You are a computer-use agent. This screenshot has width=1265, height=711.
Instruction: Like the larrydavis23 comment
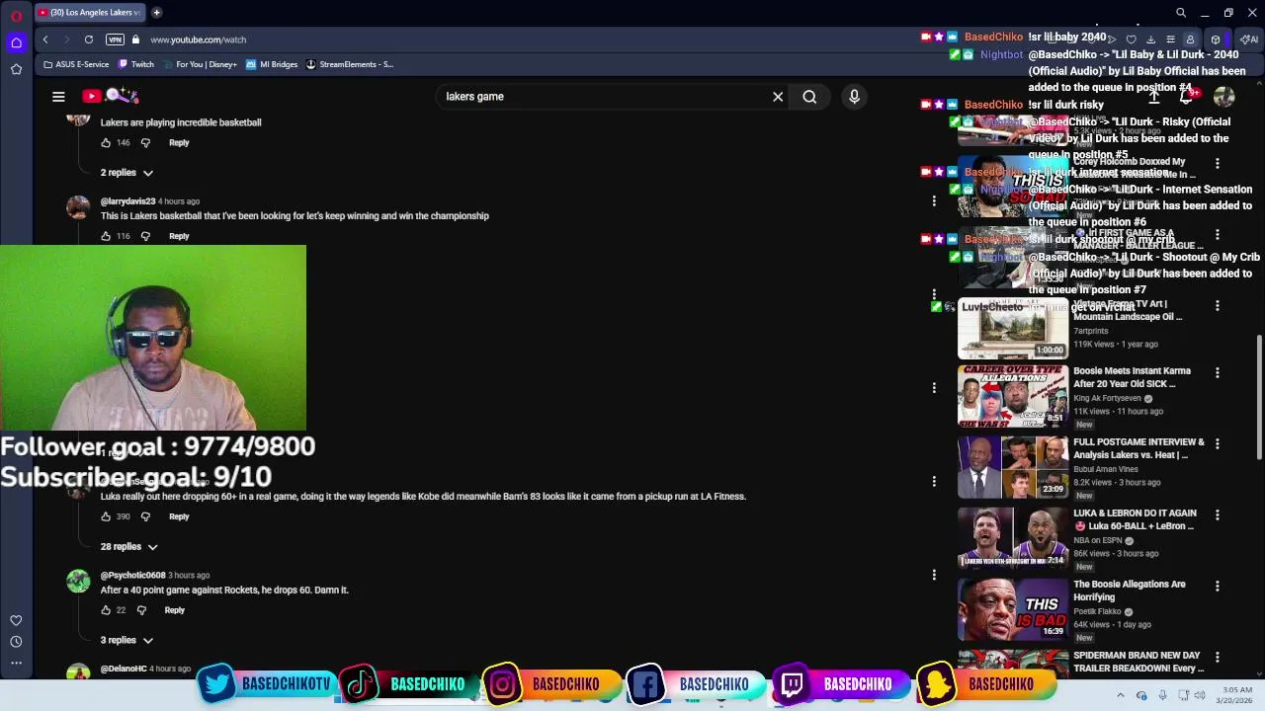[x=106, y=236]
